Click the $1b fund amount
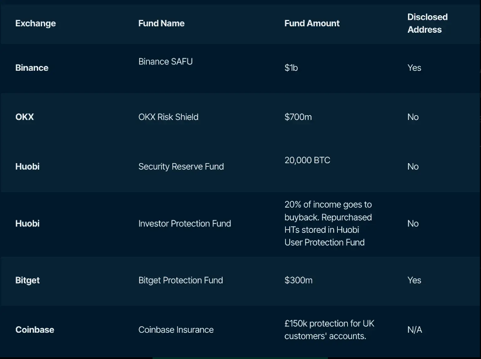The image size is (481, 359). [291, 68]
